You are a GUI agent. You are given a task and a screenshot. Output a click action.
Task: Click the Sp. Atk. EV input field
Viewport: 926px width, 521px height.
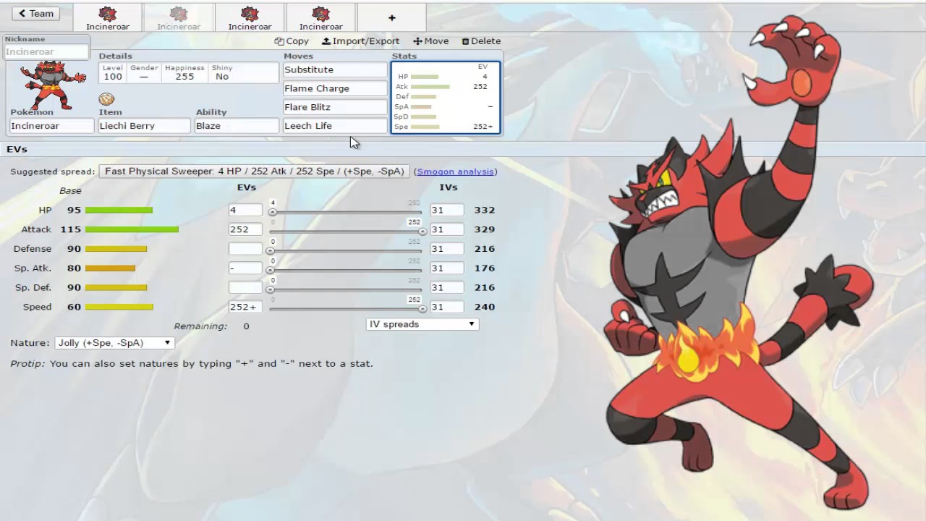(245, 268)
